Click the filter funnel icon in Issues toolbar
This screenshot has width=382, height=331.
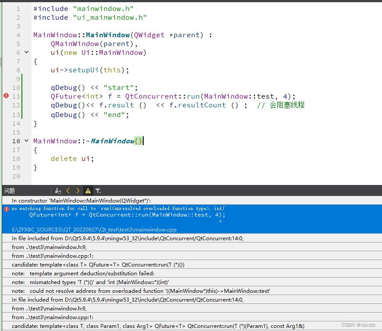(98, 191)
